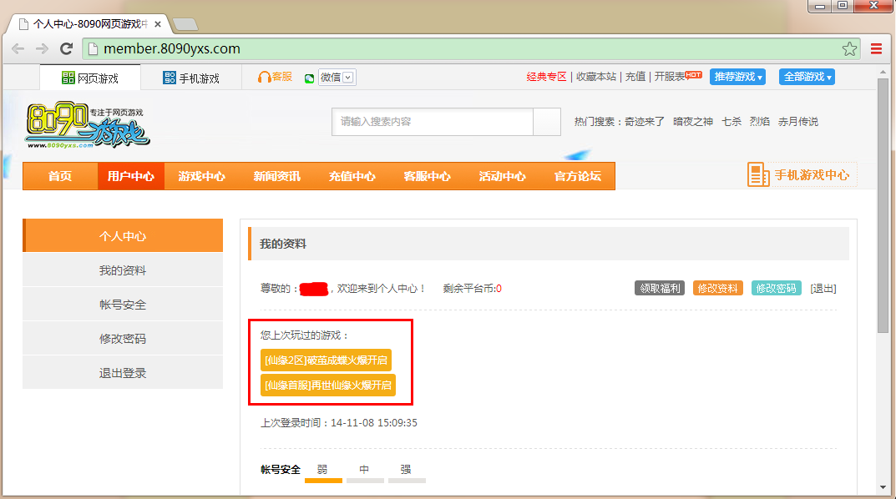Click the browser back arrow
The image size is (896, 499).
click(x=18, y=49)
